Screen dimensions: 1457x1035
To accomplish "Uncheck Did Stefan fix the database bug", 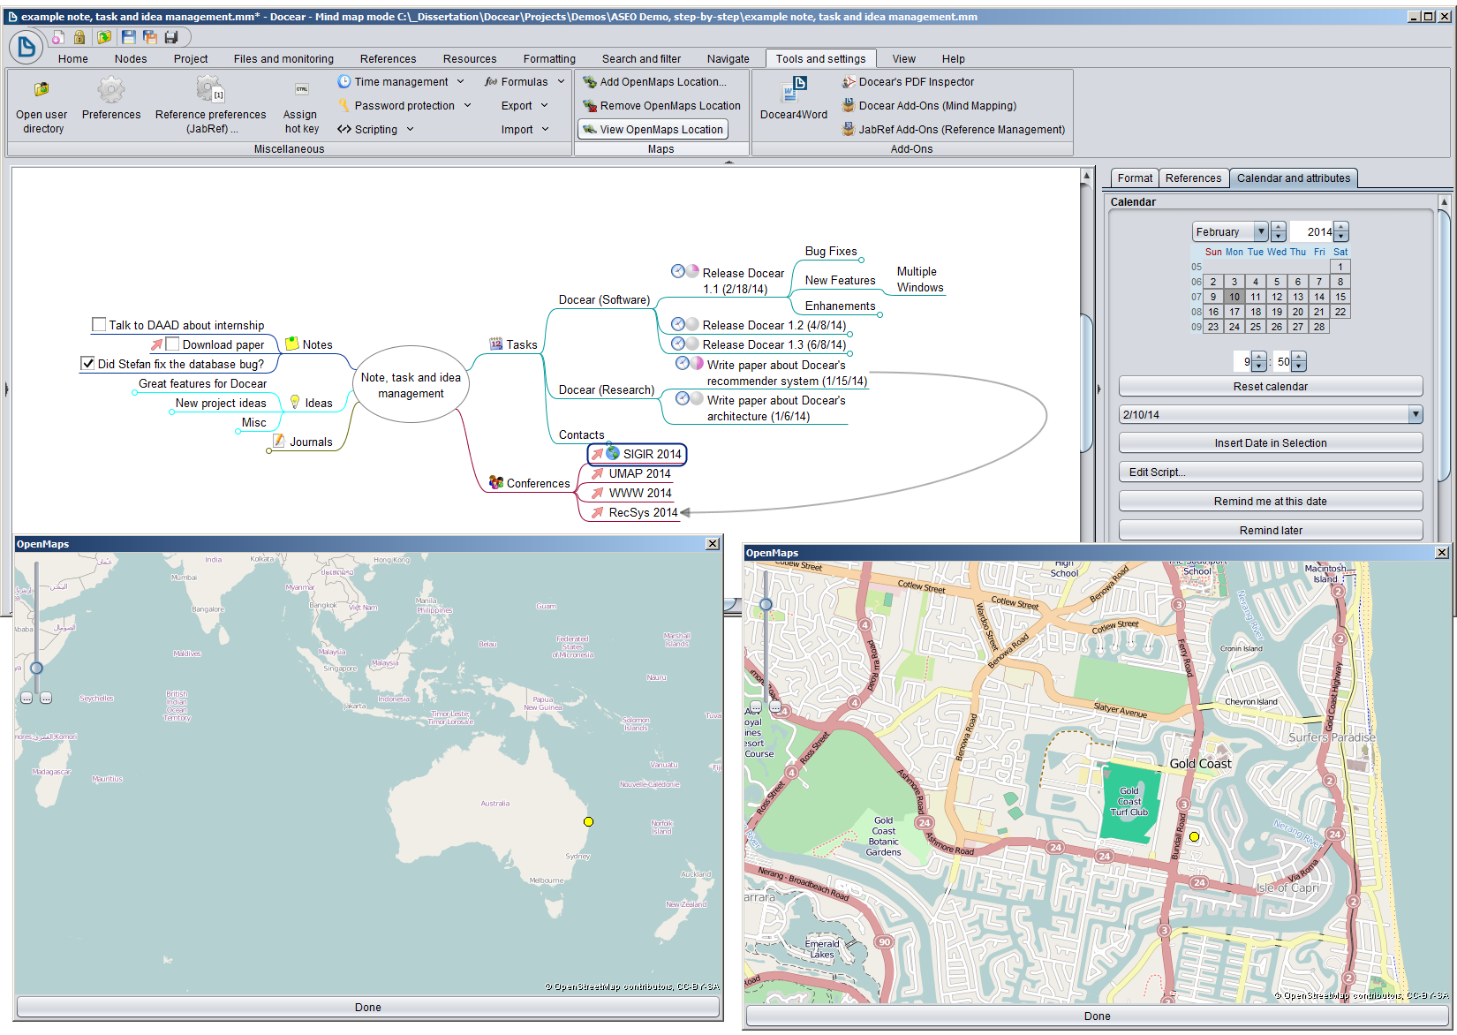I will coord(87,363).
